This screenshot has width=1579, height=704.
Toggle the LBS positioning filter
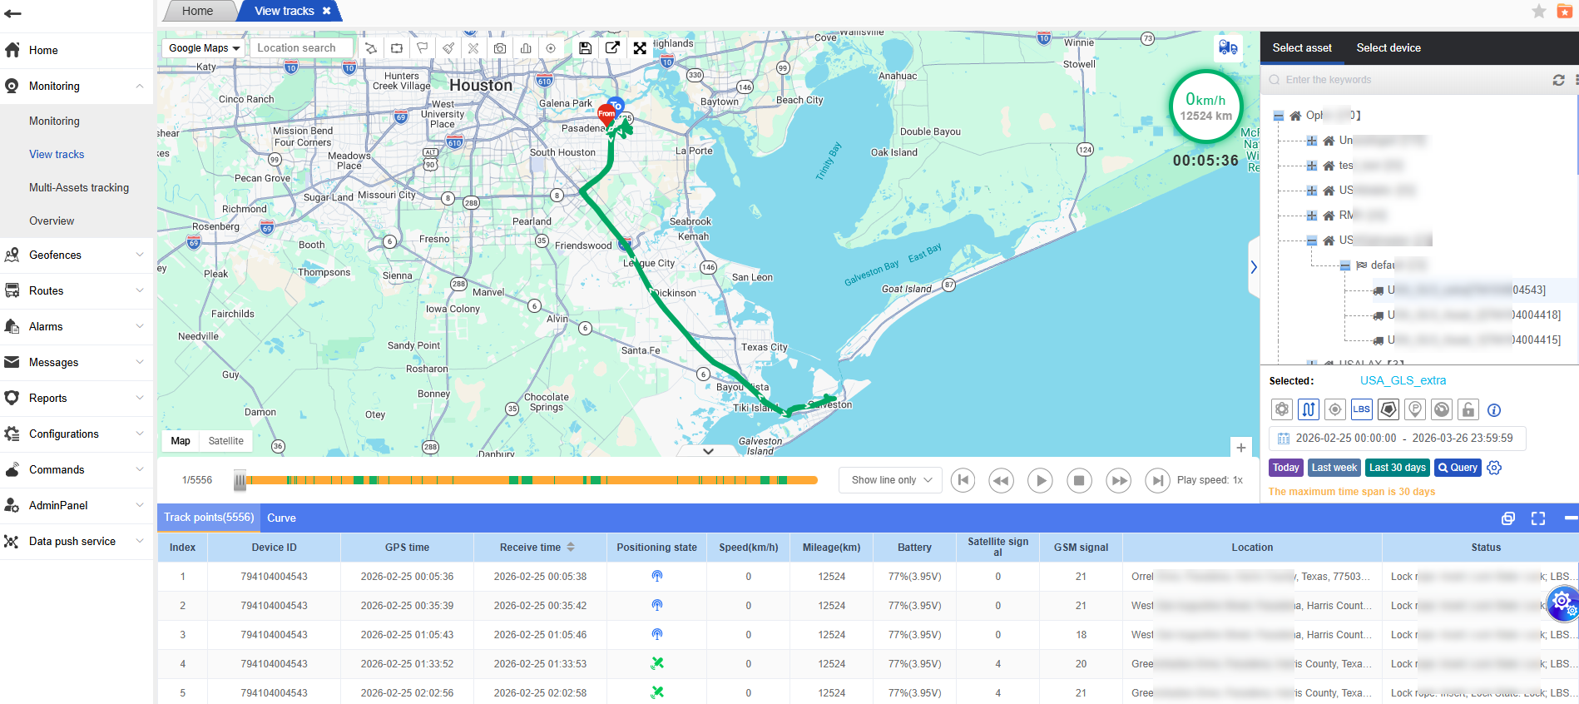[1361, 409]
